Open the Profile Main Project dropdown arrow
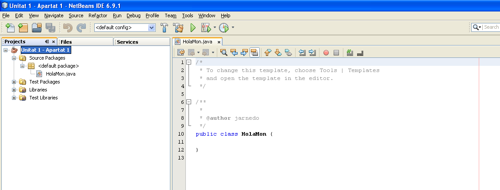Image resolution: width=500 pixels, height=190 pixels. (x=233, y=27)
